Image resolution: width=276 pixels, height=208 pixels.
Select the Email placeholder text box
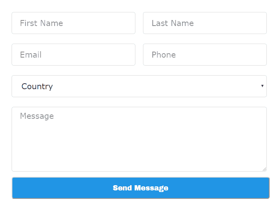(73, 55)
